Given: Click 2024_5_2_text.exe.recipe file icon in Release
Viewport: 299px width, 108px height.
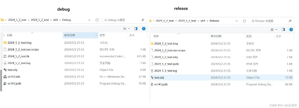Looking at the screenshot, I should tap(152, 50).
